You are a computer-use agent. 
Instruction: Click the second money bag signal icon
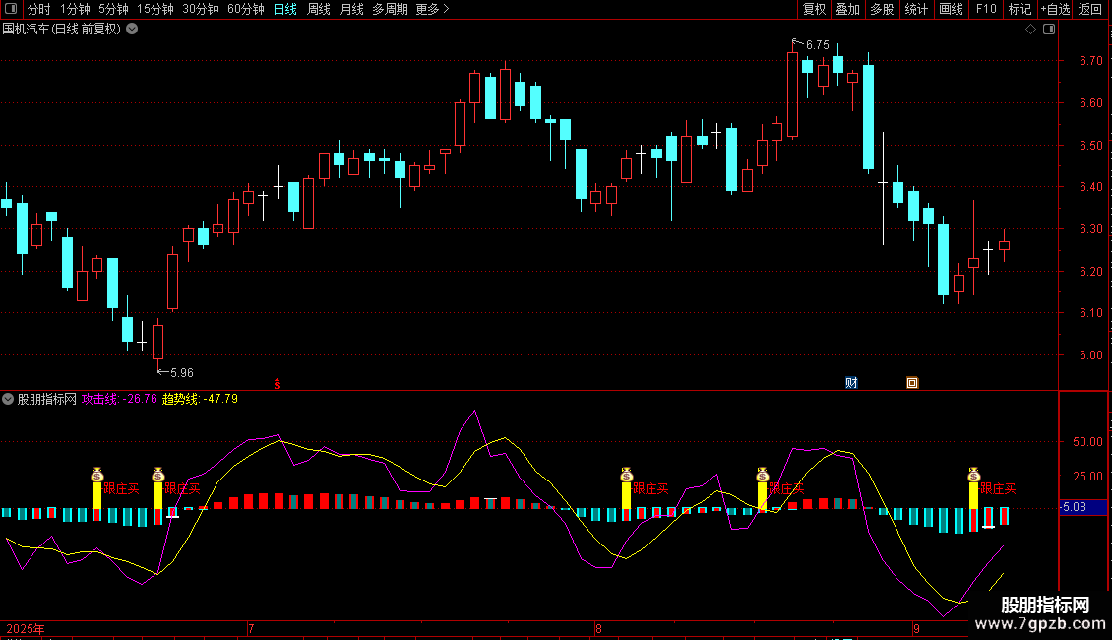point(158,475)
